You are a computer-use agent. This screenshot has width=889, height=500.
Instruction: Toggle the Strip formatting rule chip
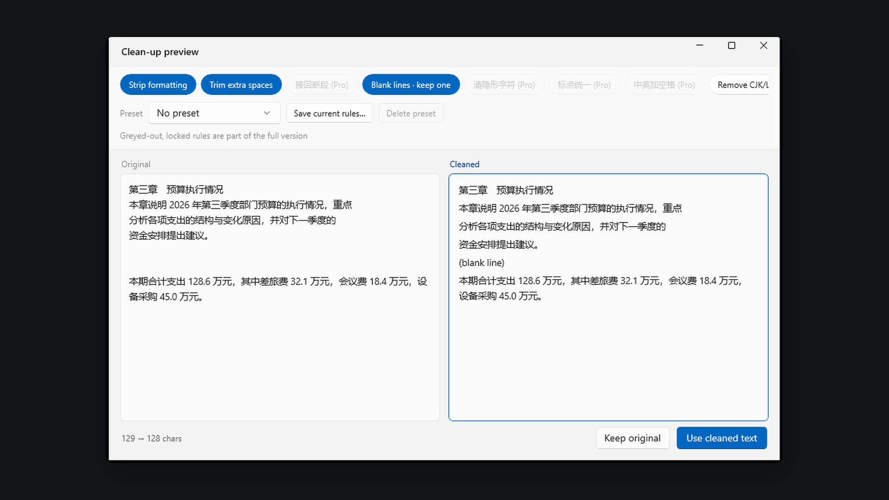(x=158, y=85)
